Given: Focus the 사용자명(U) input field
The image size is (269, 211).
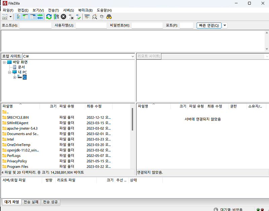Looking at the screenshot, I should (x=91, y=26).
